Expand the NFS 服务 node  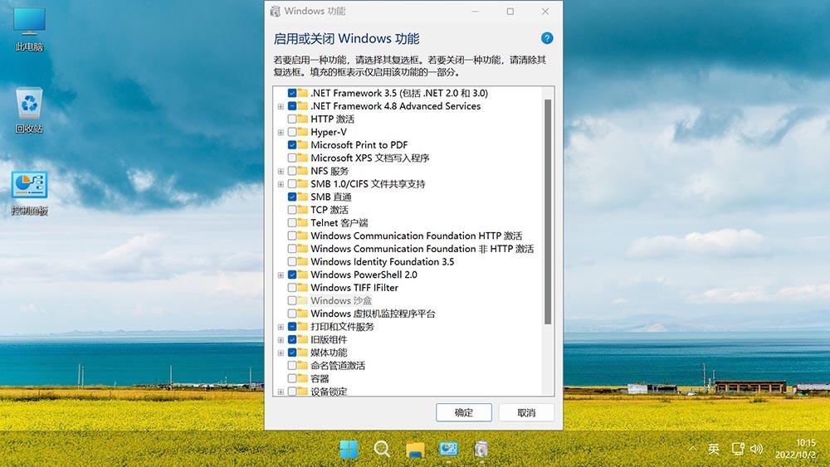point(281,171)
